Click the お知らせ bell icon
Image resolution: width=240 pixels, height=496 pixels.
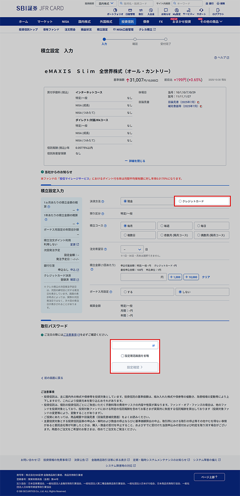coord(166,11)
